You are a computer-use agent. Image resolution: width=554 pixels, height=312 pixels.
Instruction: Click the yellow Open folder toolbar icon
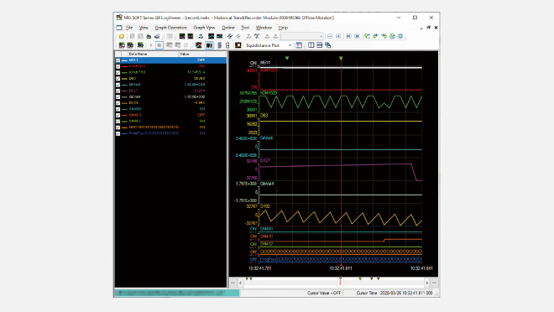(x=122, y=36)
